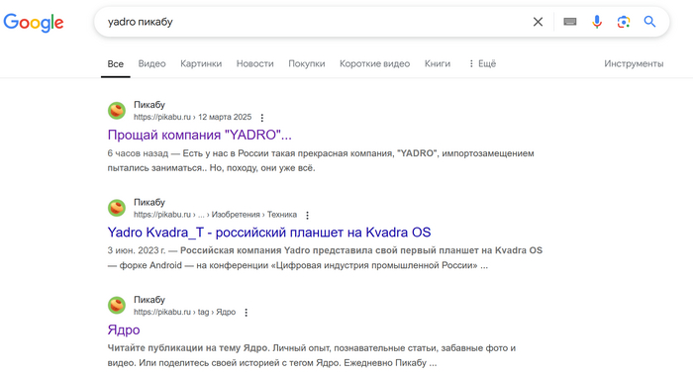This screenshot has width=693, height=377.
Task: Click the magnifier search button
Action: tap(649, 22)
